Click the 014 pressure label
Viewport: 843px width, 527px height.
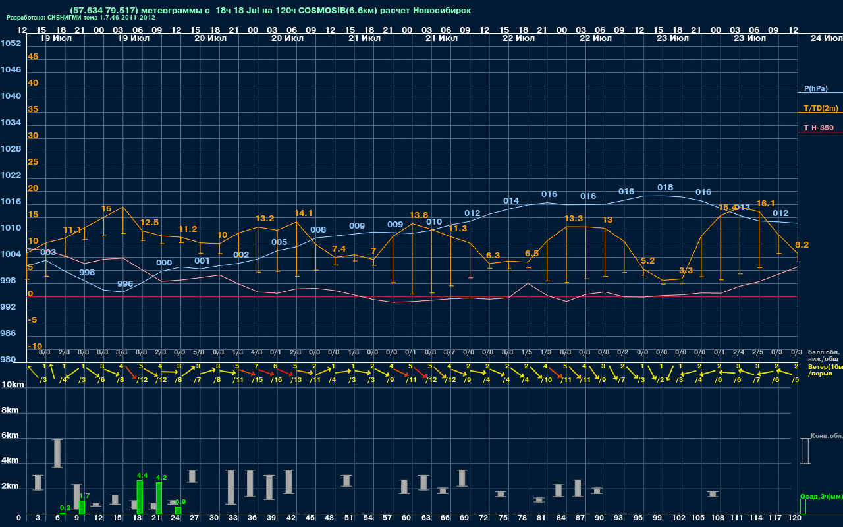(511, 200)
